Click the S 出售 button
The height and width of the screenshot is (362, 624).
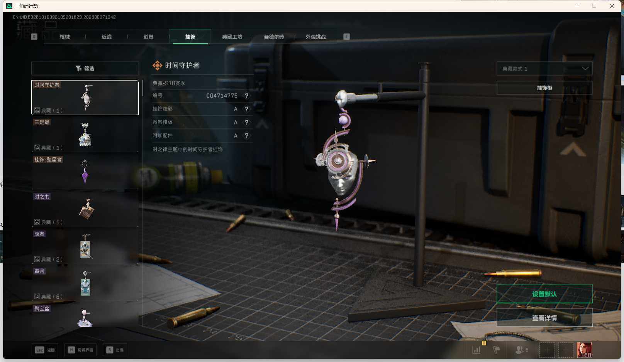[x=115, y=350]
